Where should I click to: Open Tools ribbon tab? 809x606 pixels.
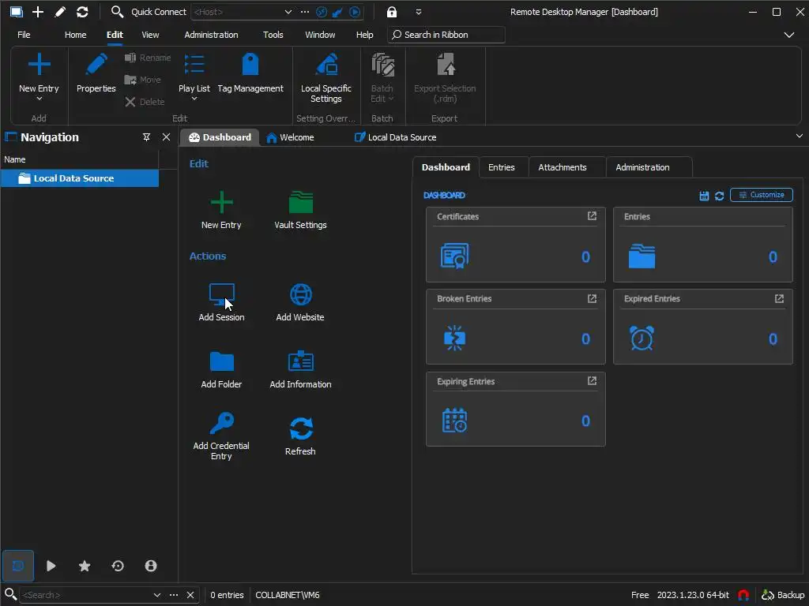(273, 35)
